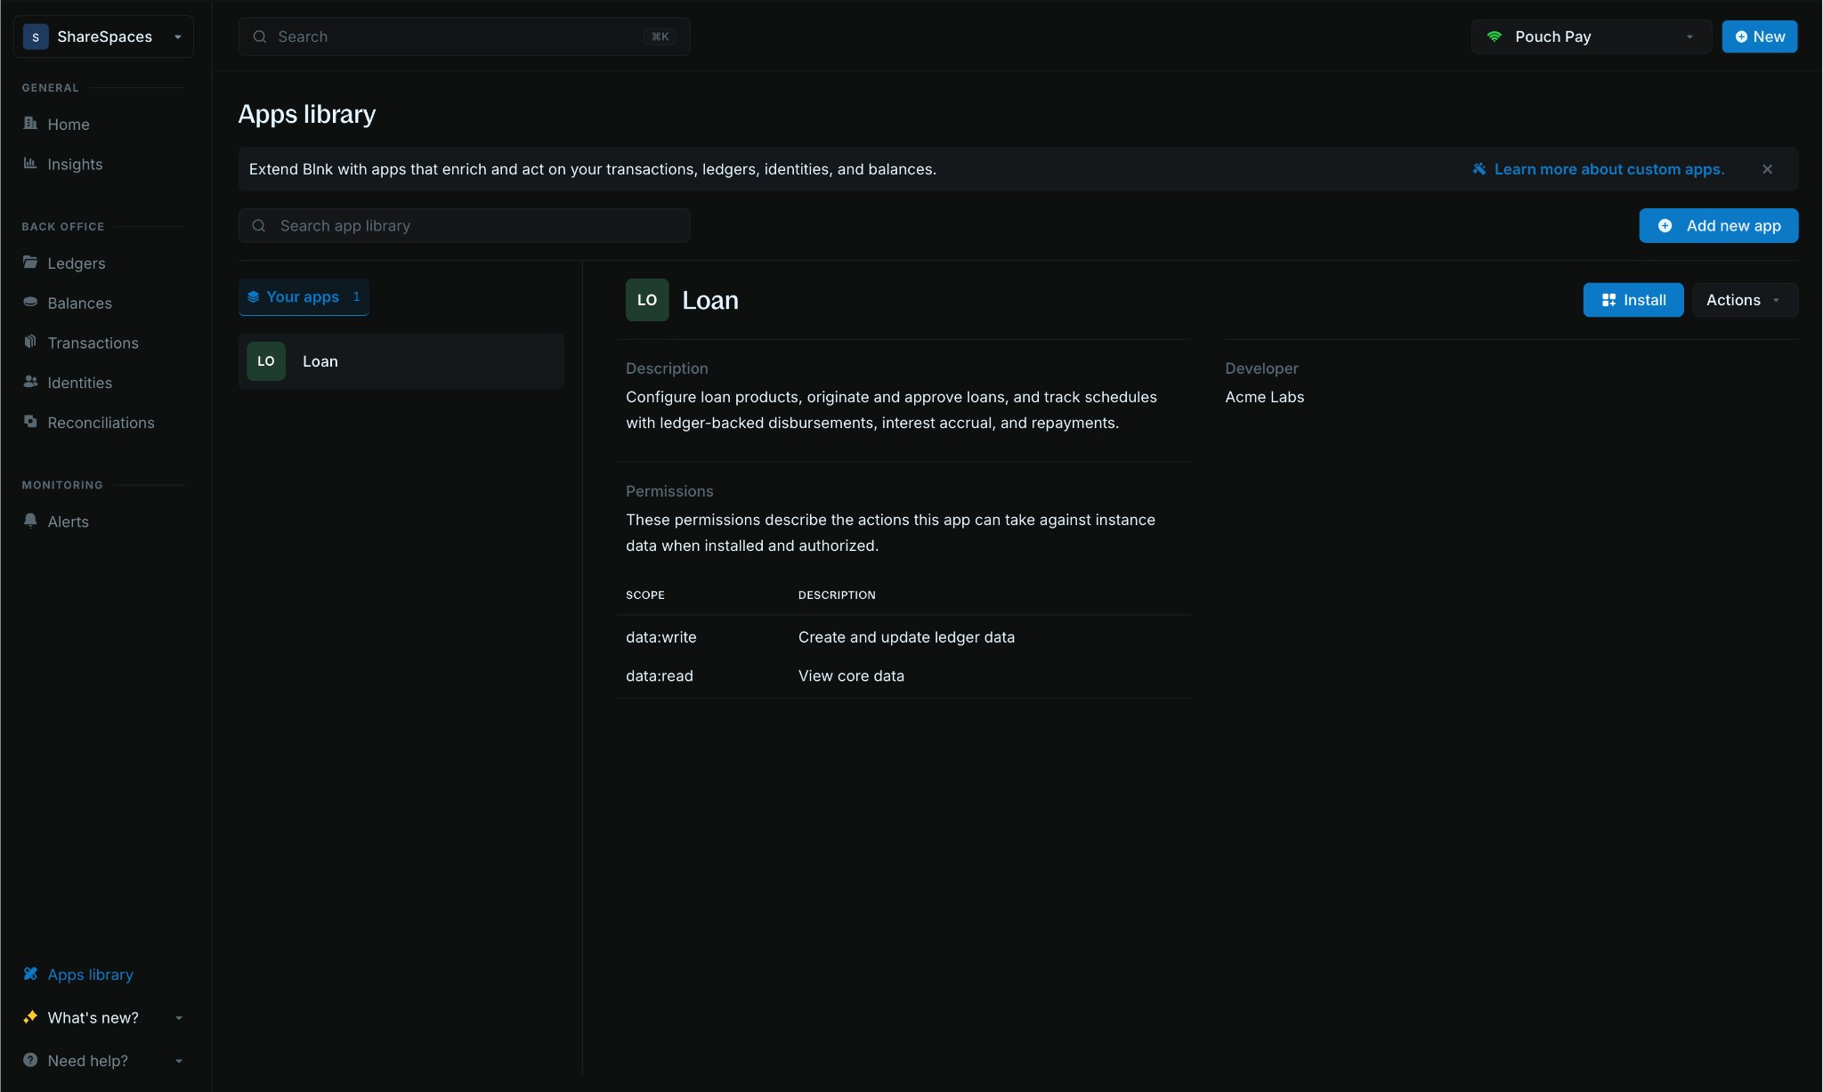Click the Apps library puzzle icon
Screen dimensions: 1823x1092
pyautogui.click(x=30, y=974)
